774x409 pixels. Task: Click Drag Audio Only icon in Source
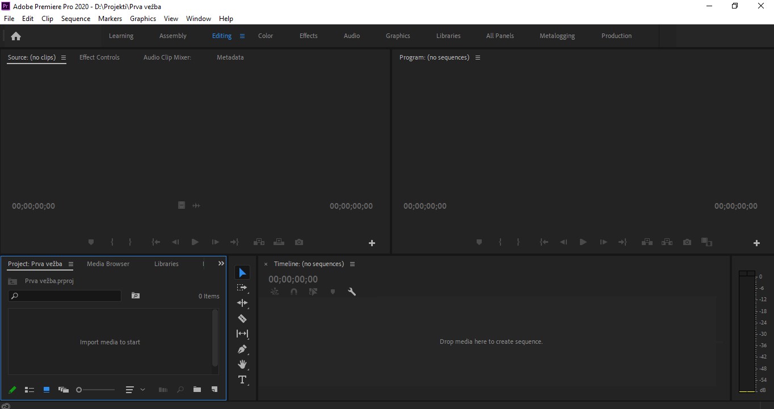pos(196,205)
